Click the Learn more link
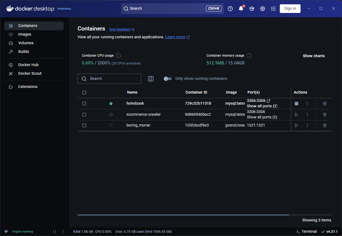Image resolution: width=342 pixels, height=236 pixels. click(x=175, y=37)
